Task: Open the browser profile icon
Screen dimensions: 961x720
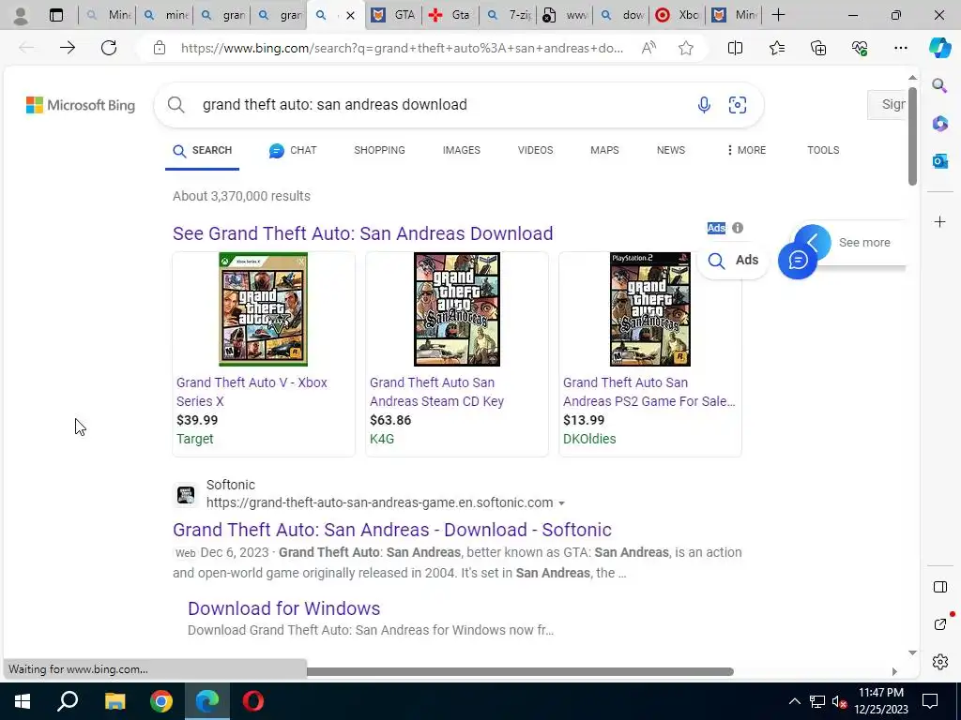Action: (21, 15)
